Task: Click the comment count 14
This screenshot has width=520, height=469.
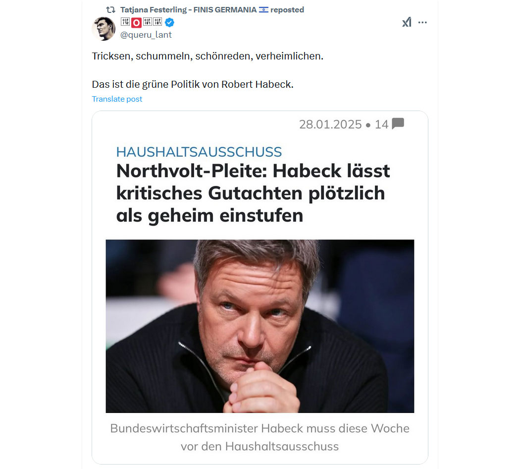Action: point(381,124)
